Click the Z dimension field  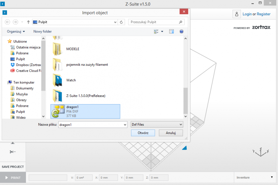[159, 178]
